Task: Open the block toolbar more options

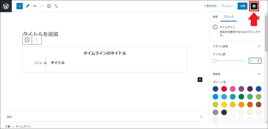Action: pyautogui.click(x=37, y=40)
